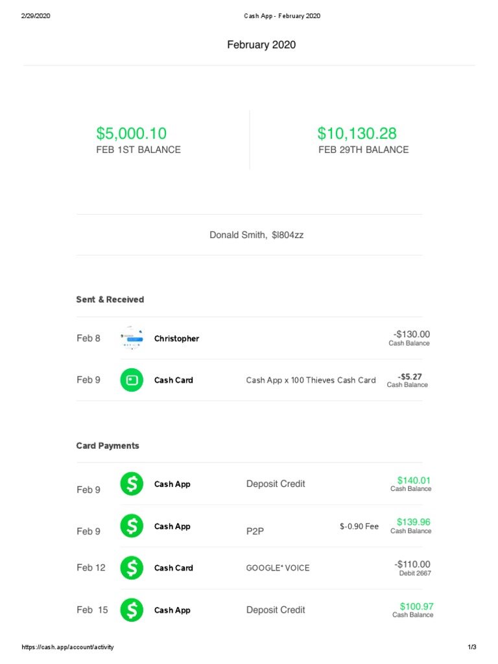The image size is (498, 664).
Task: Click the $-0.90 Fee label
Action: point(359,526)
